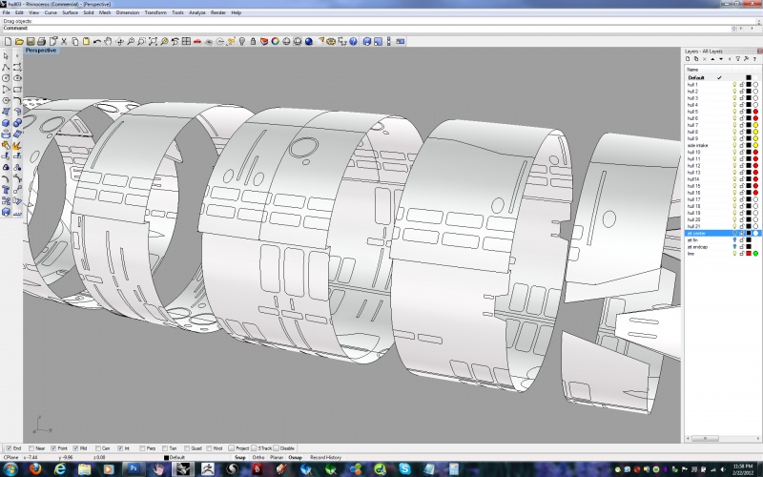Uncheck the Point object snap
The height and width of the screenshot is (477, 763).
point(53,448)
